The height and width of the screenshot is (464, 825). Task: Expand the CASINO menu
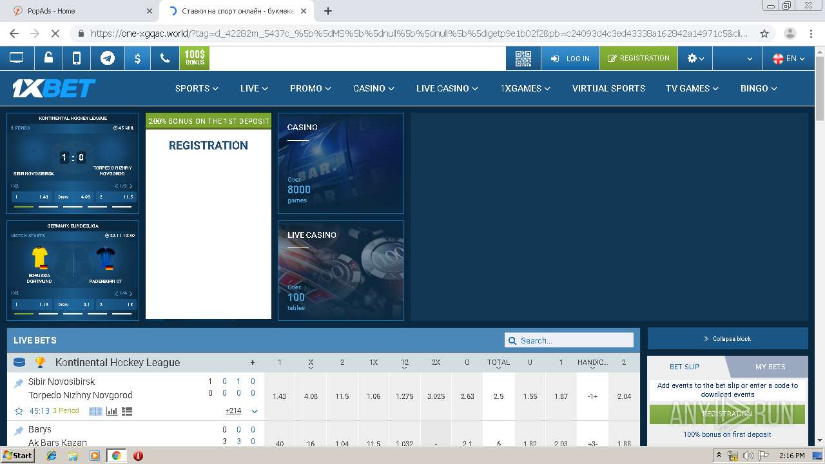click(374, 88)
